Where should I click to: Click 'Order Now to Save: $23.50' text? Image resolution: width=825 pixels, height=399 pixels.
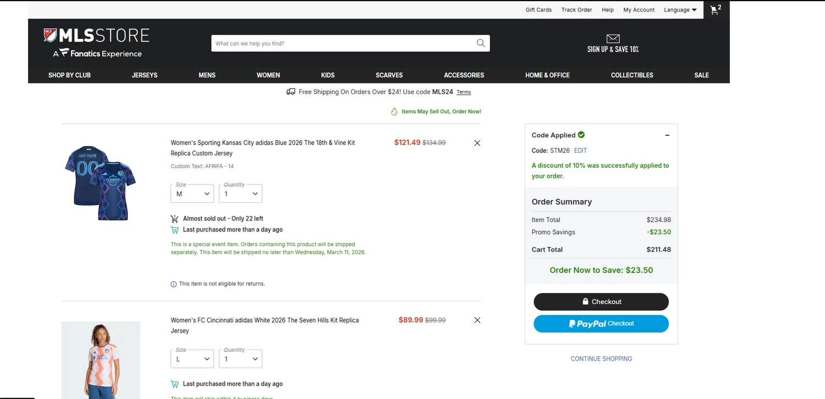601,270
